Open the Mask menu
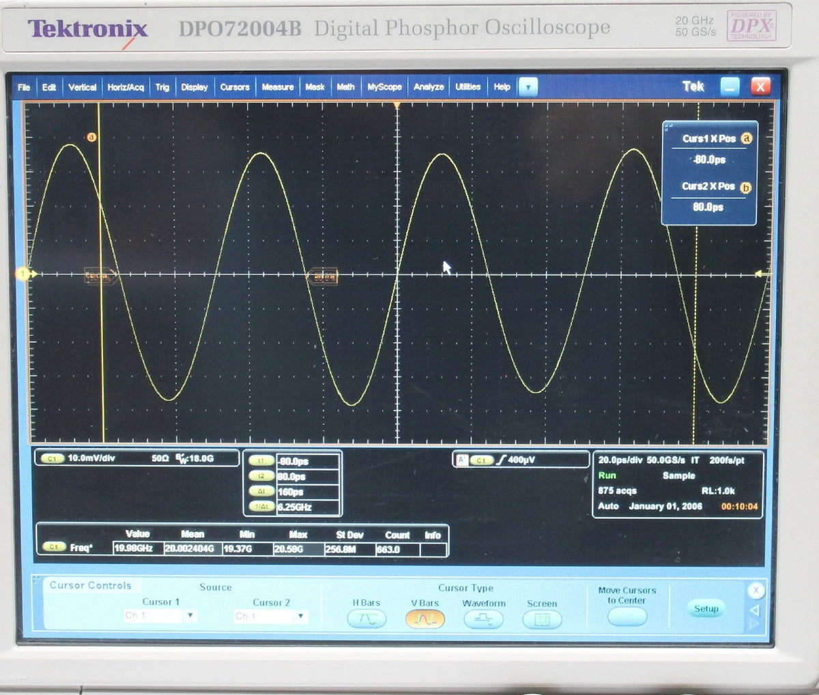Screen dimensions: 819x695 pyautogui.click(x=315, y=87)
